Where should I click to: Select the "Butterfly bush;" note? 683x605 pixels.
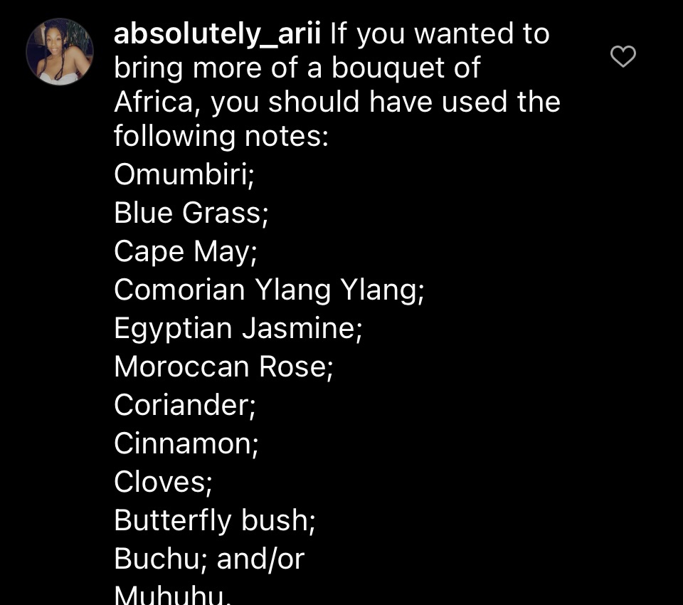click(x=215, y=520)
